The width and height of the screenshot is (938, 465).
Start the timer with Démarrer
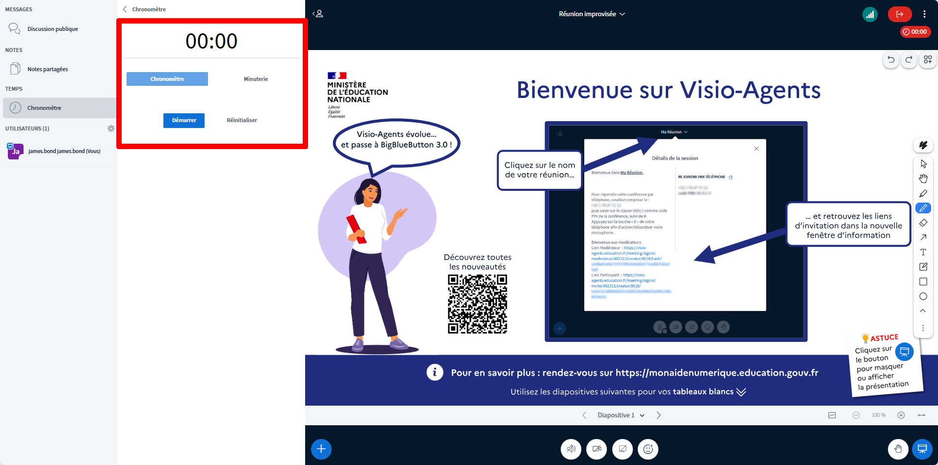point(184,120)
